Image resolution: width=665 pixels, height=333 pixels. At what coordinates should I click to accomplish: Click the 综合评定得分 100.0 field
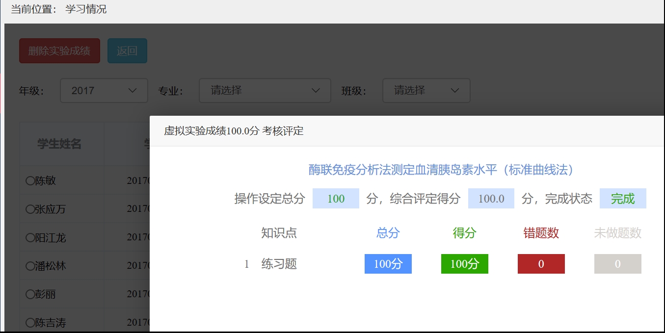click(x=491, y=199)
